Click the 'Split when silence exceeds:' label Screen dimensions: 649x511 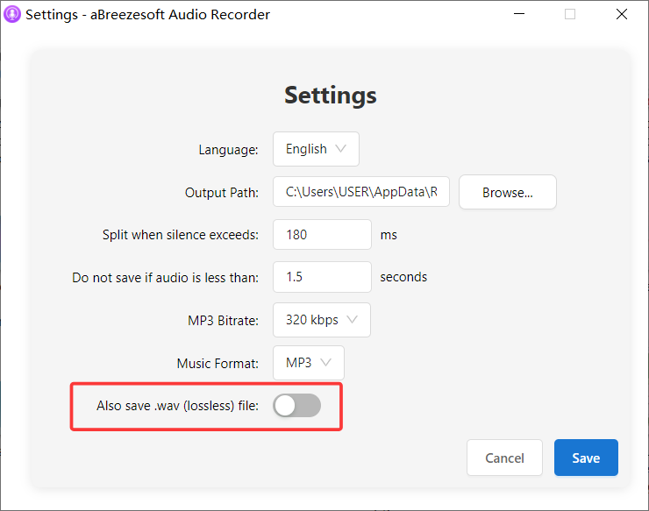[181, 235]
